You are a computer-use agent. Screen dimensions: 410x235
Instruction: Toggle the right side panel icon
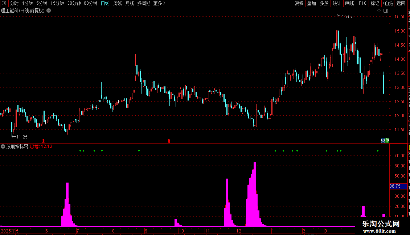pos(386,11)
